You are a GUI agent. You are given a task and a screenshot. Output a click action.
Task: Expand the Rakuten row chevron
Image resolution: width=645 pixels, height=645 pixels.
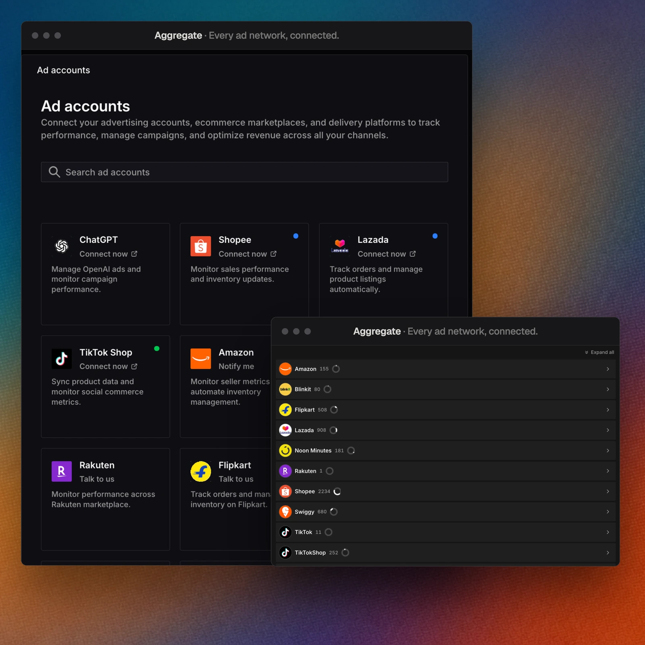point(608,471)
